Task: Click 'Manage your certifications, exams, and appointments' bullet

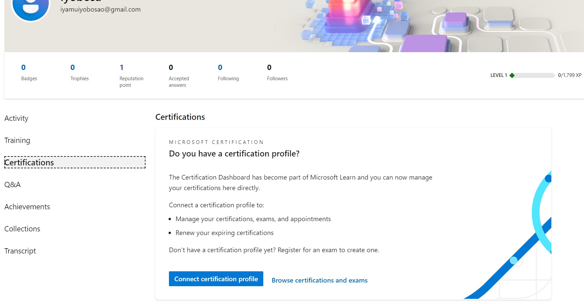Action: pyautogui.click(x=253, y=219)
